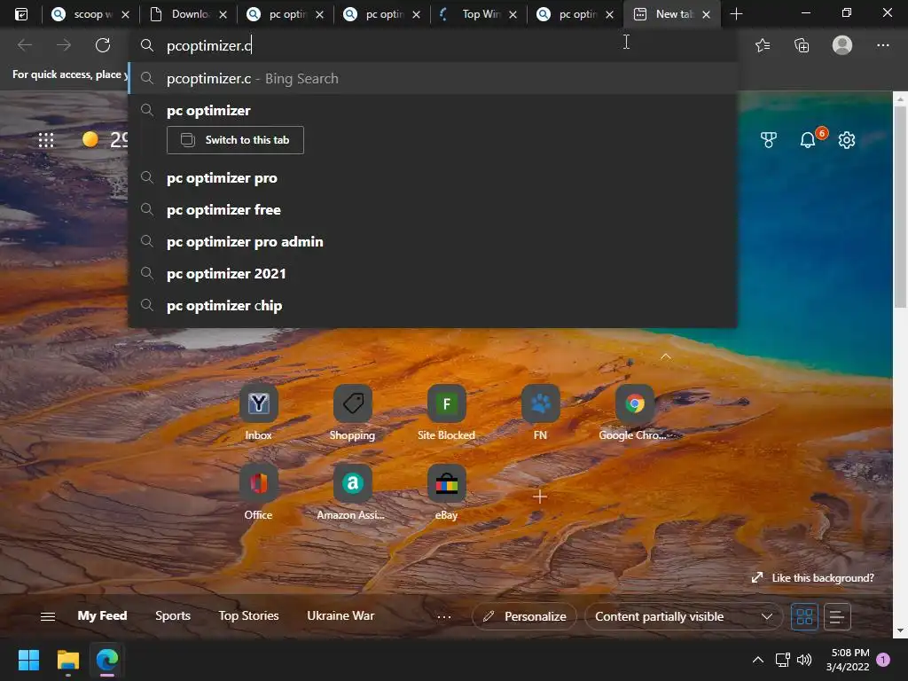
Task: Click Switch to this tab button
Action: [235, 140]
